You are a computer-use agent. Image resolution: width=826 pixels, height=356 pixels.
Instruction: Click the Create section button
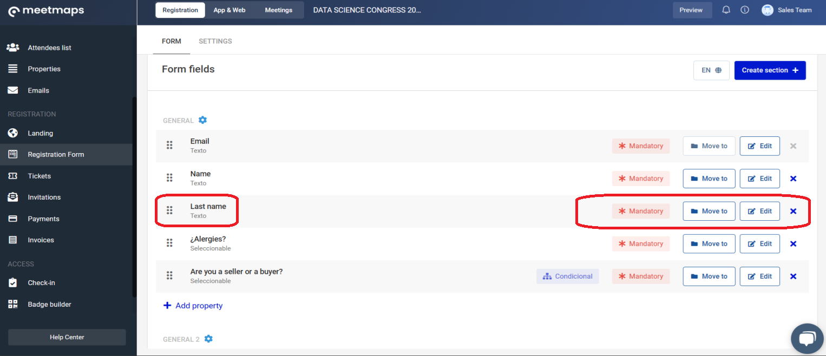(770, 70)
